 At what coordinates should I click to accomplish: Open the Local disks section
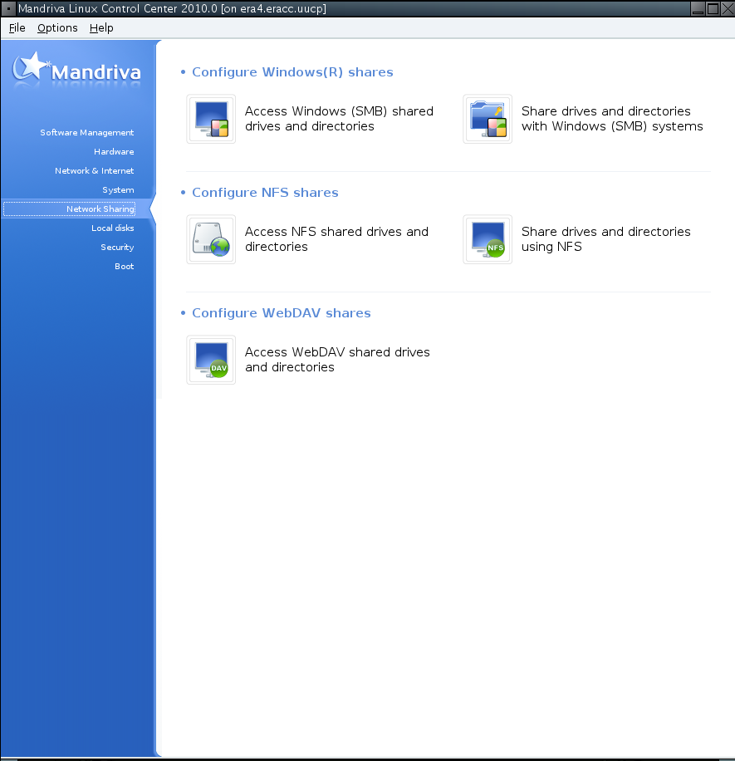113,228
